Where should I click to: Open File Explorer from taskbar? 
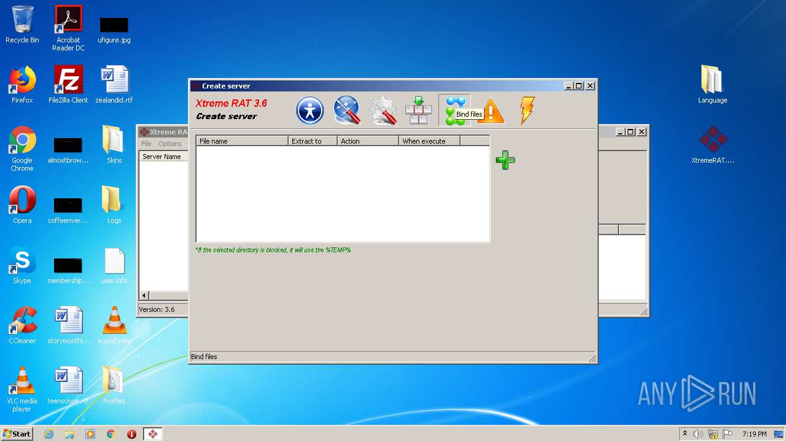coord(69,434)
